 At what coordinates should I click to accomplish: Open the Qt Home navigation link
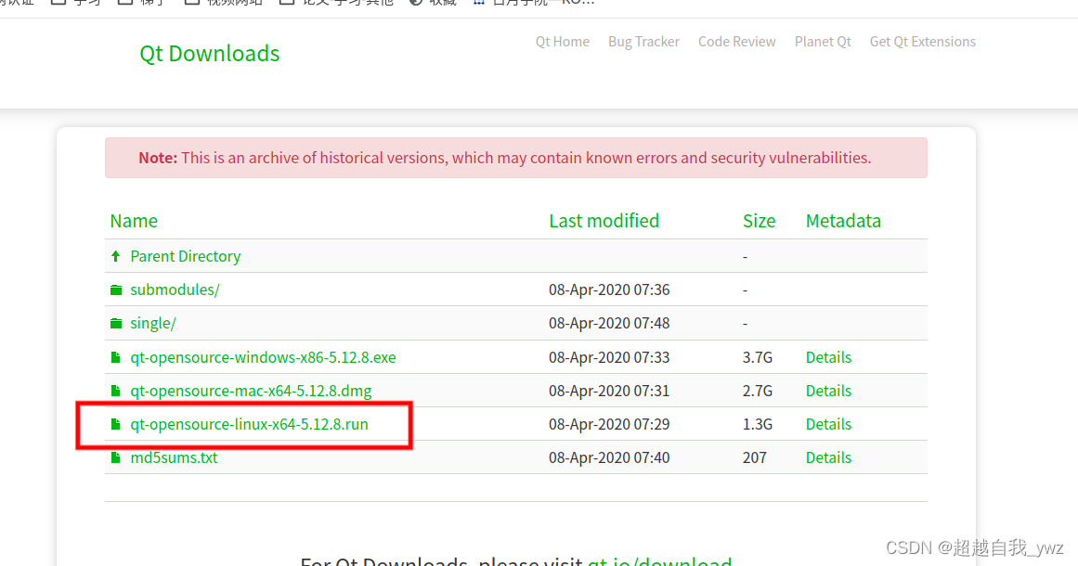tap(563, 42)
